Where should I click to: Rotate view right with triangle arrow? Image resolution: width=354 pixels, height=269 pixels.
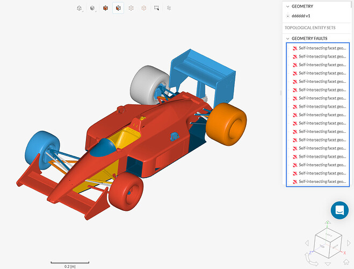(x=349, y=243)
